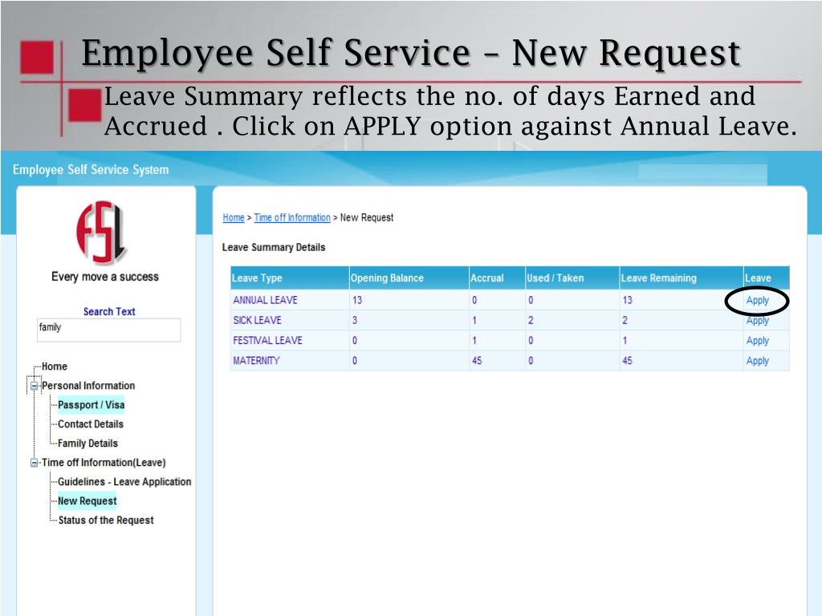Click Maternity accrual value 45
The image size is (822, 616).
pyautogui.click(x=477, y=360)
